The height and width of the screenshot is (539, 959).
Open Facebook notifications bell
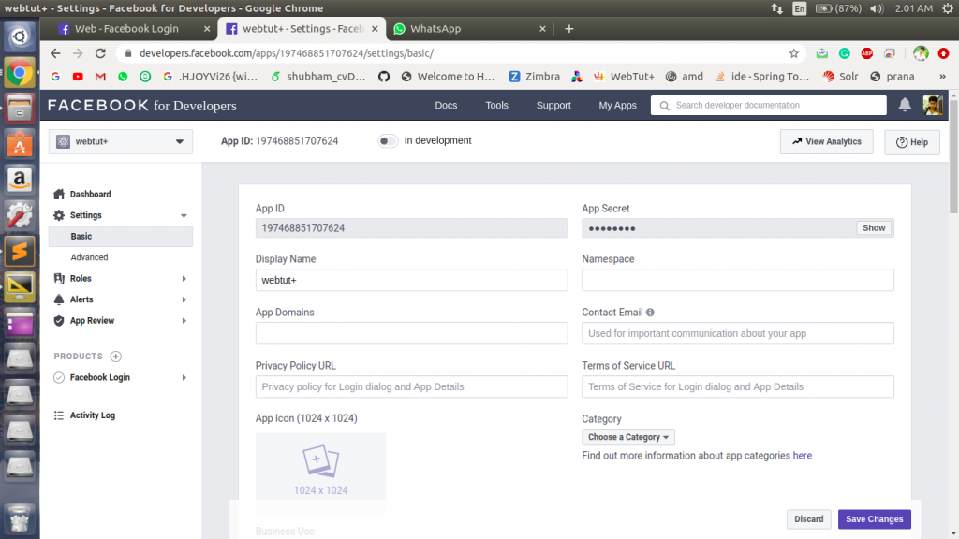coord(905,105)
